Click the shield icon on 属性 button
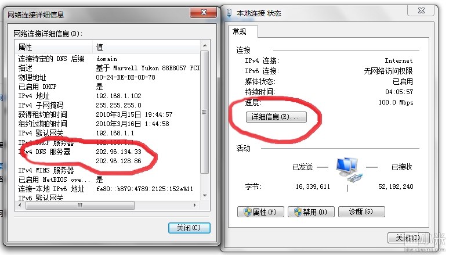Image resolution: width=449 pixels, height=255 pixels. [247, 212]
